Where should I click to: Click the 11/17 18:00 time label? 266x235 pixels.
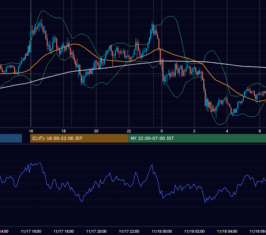click(64, 231)
